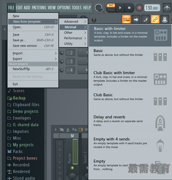Expand the Export submenu

(x=33, y=59)
